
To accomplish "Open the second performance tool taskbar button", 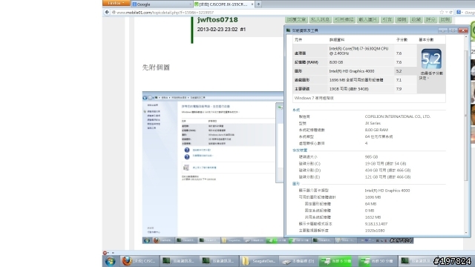I will pyautogui.click(x=219, y=261).
